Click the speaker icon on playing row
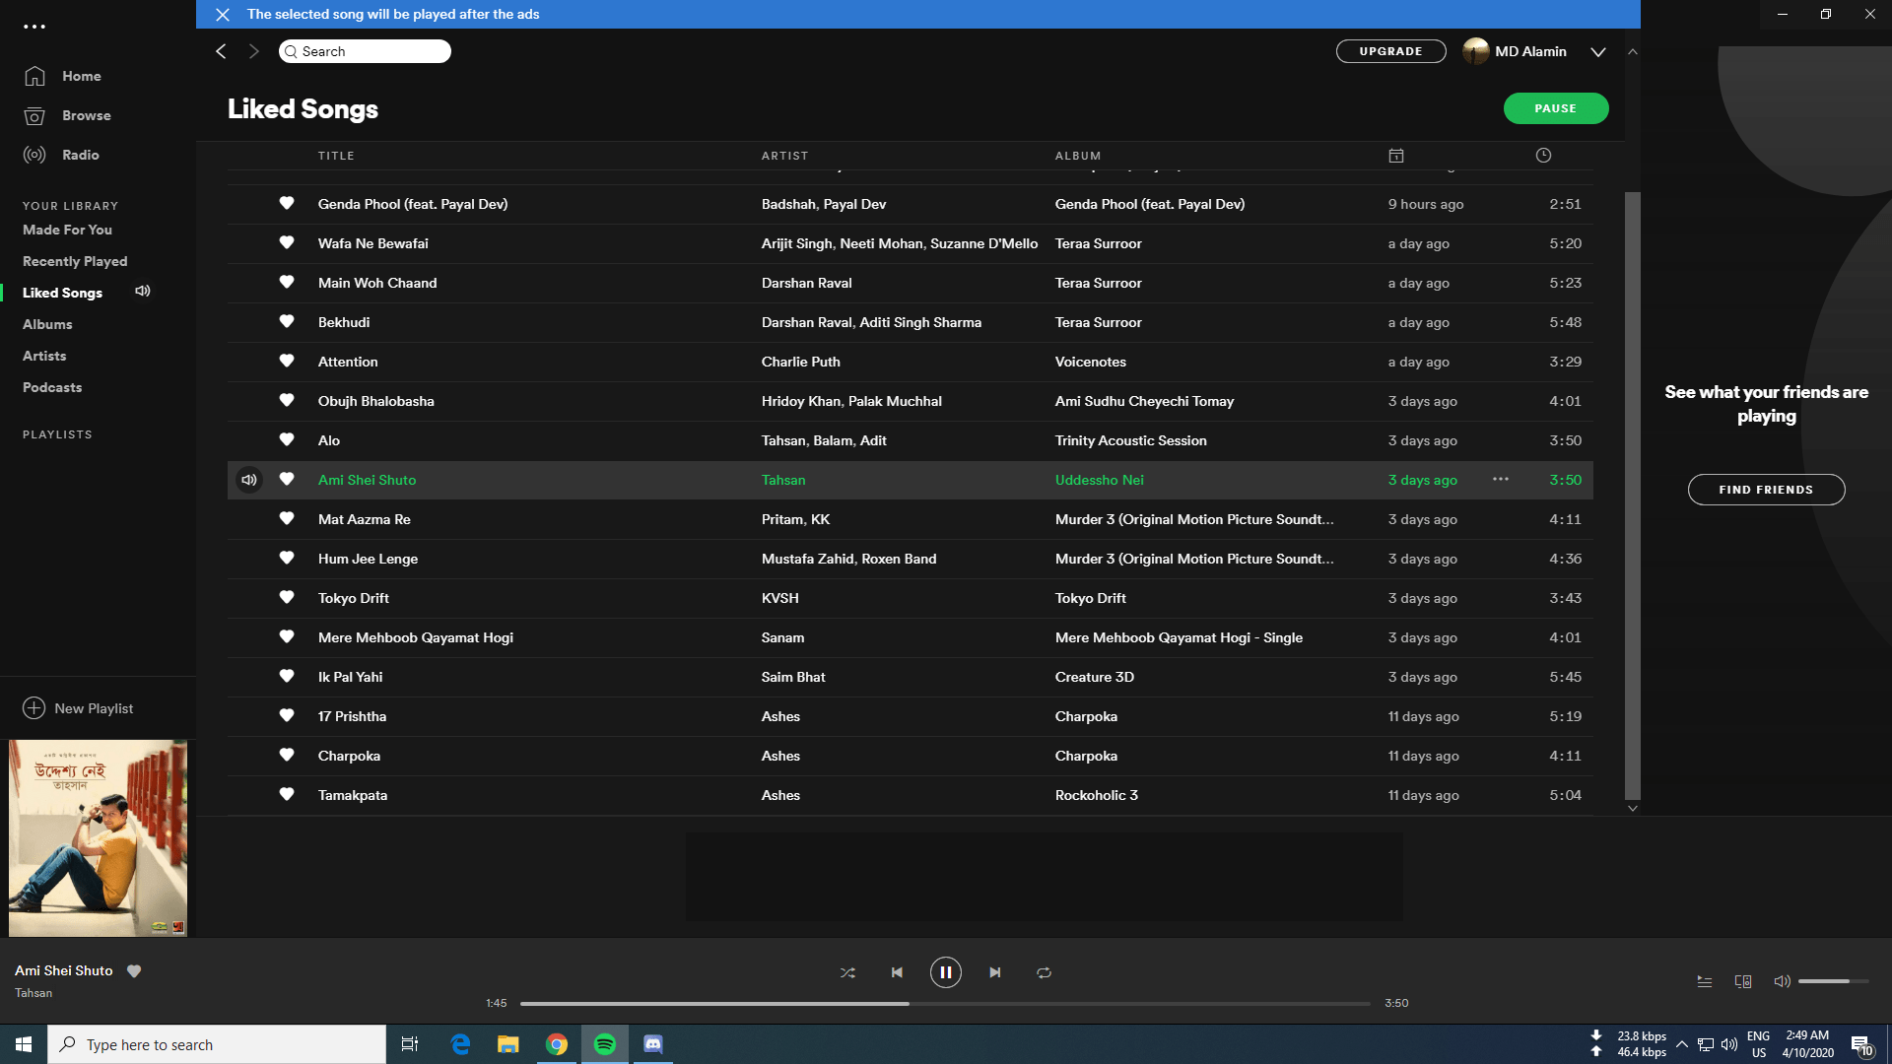 coord(249,480)
